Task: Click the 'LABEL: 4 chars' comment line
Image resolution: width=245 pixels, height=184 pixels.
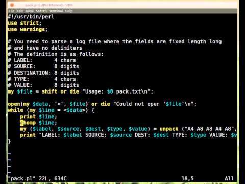Action: click(x=42, y=60)
